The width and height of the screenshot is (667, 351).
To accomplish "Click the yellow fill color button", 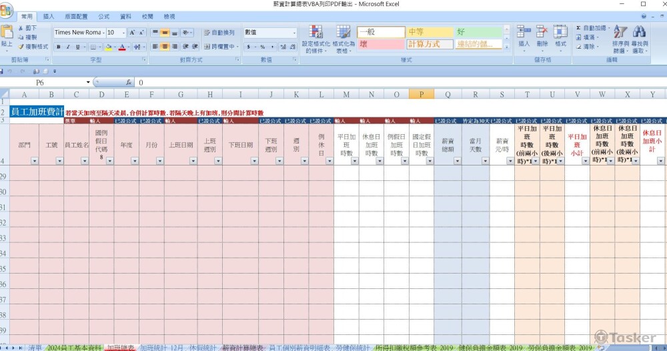I will (108, 47).
